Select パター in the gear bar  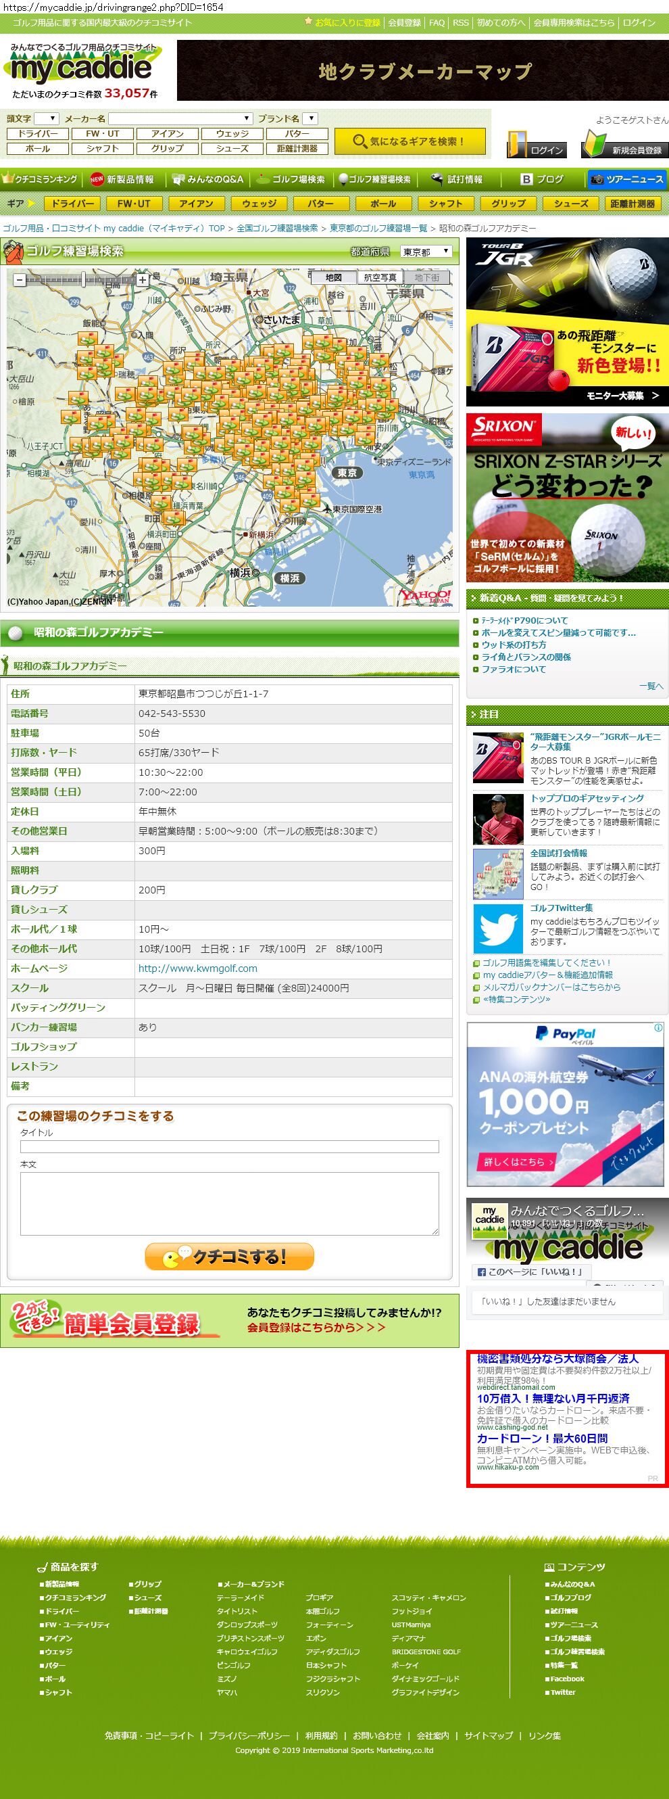coord(321,203)
